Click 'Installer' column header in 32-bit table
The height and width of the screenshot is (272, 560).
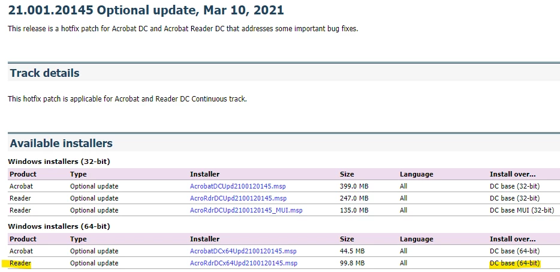tap(204, 174)
